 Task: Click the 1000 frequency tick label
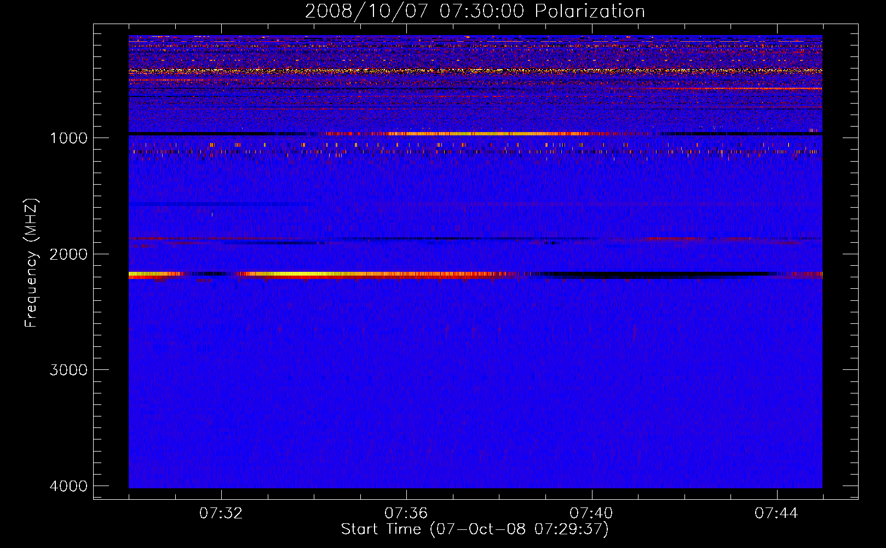68,138
